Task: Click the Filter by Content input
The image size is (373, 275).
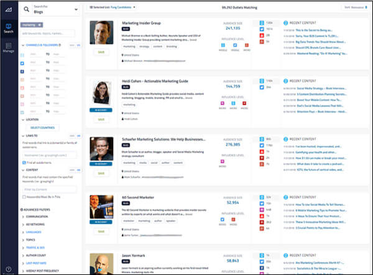Action: 50,189
